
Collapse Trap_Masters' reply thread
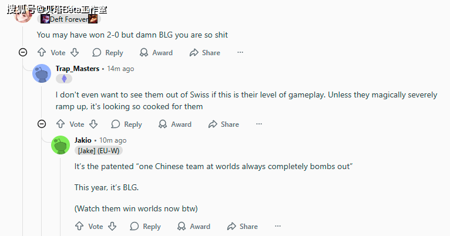tap(42, 124)
